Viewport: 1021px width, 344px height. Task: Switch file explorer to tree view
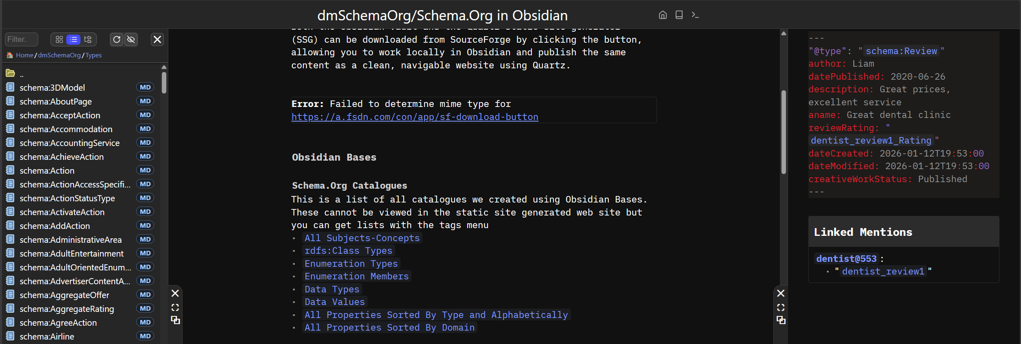point(88,39)
